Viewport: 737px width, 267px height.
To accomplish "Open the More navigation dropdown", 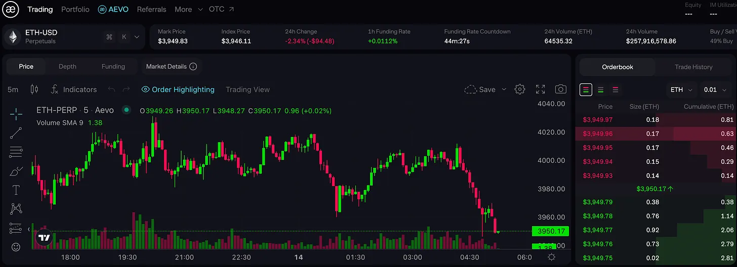I will tap(188, 10).
